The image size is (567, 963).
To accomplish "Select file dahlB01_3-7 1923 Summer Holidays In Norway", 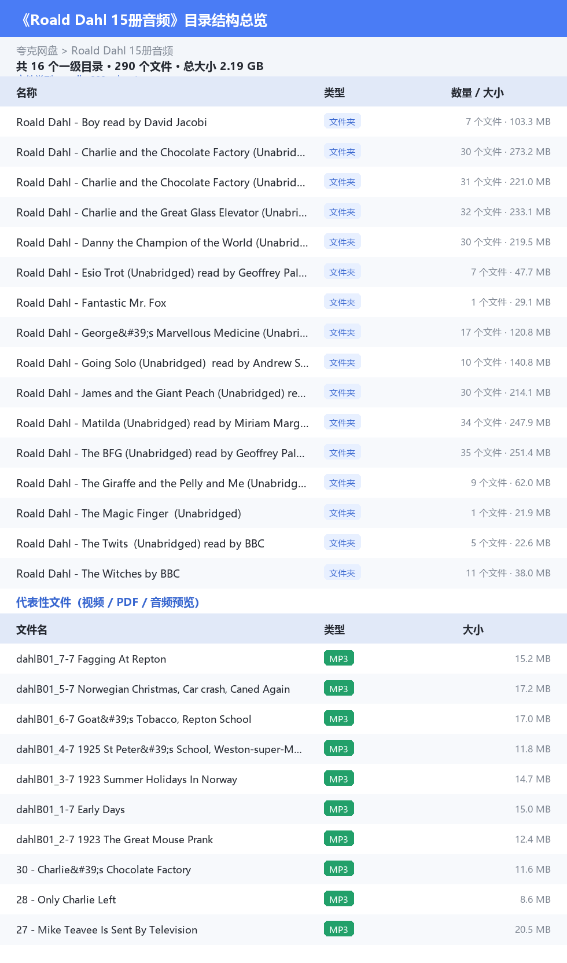I will pyautogui.click(x=127, y=780).
